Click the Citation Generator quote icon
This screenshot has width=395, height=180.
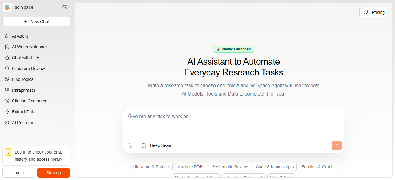click(x=7, y=101)
